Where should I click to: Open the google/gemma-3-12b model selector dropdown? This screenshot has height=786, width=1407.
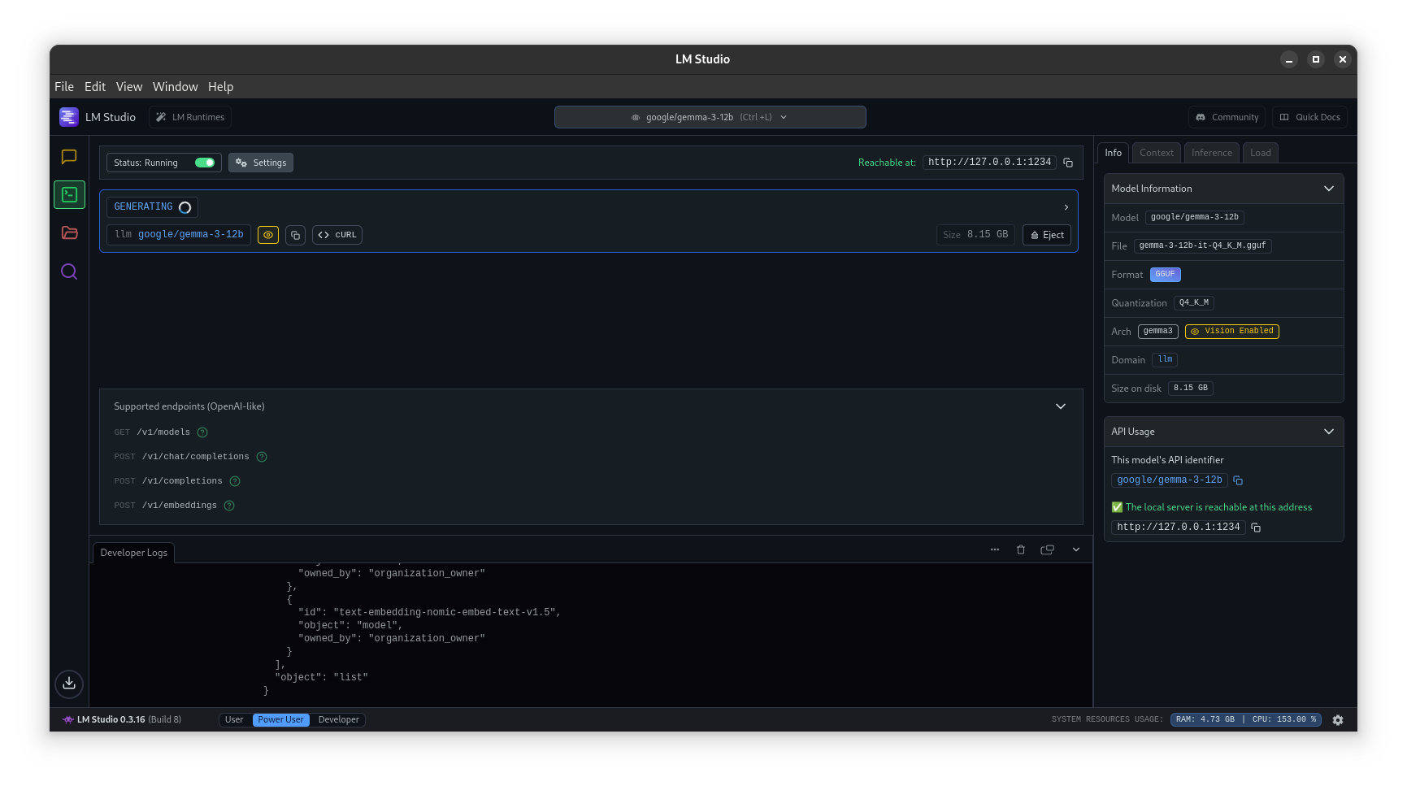click(710, 116)
